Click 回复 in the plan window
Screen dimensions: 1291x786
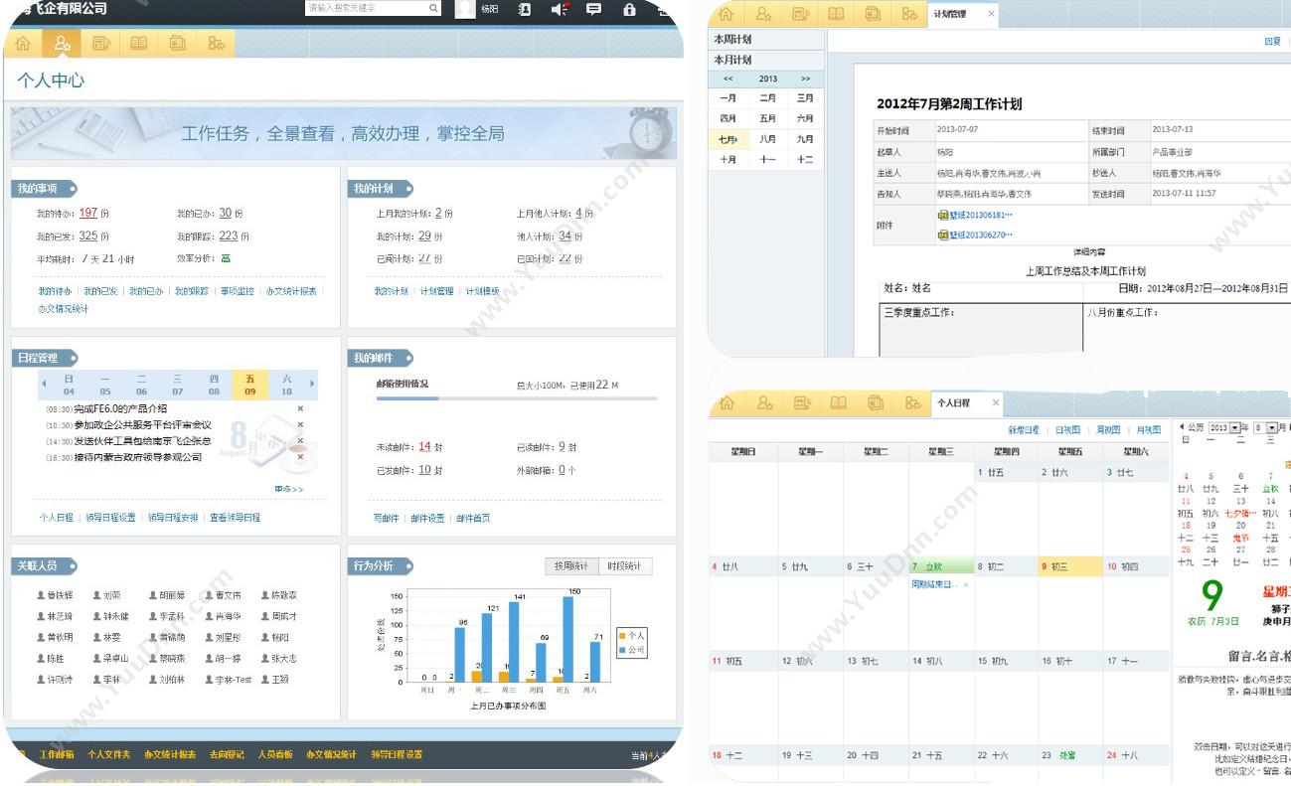point(1272,42)
